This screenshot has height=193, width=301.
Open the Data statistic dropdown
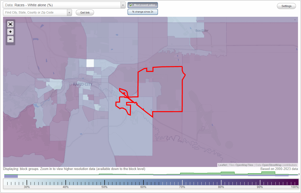coord(123,5)
